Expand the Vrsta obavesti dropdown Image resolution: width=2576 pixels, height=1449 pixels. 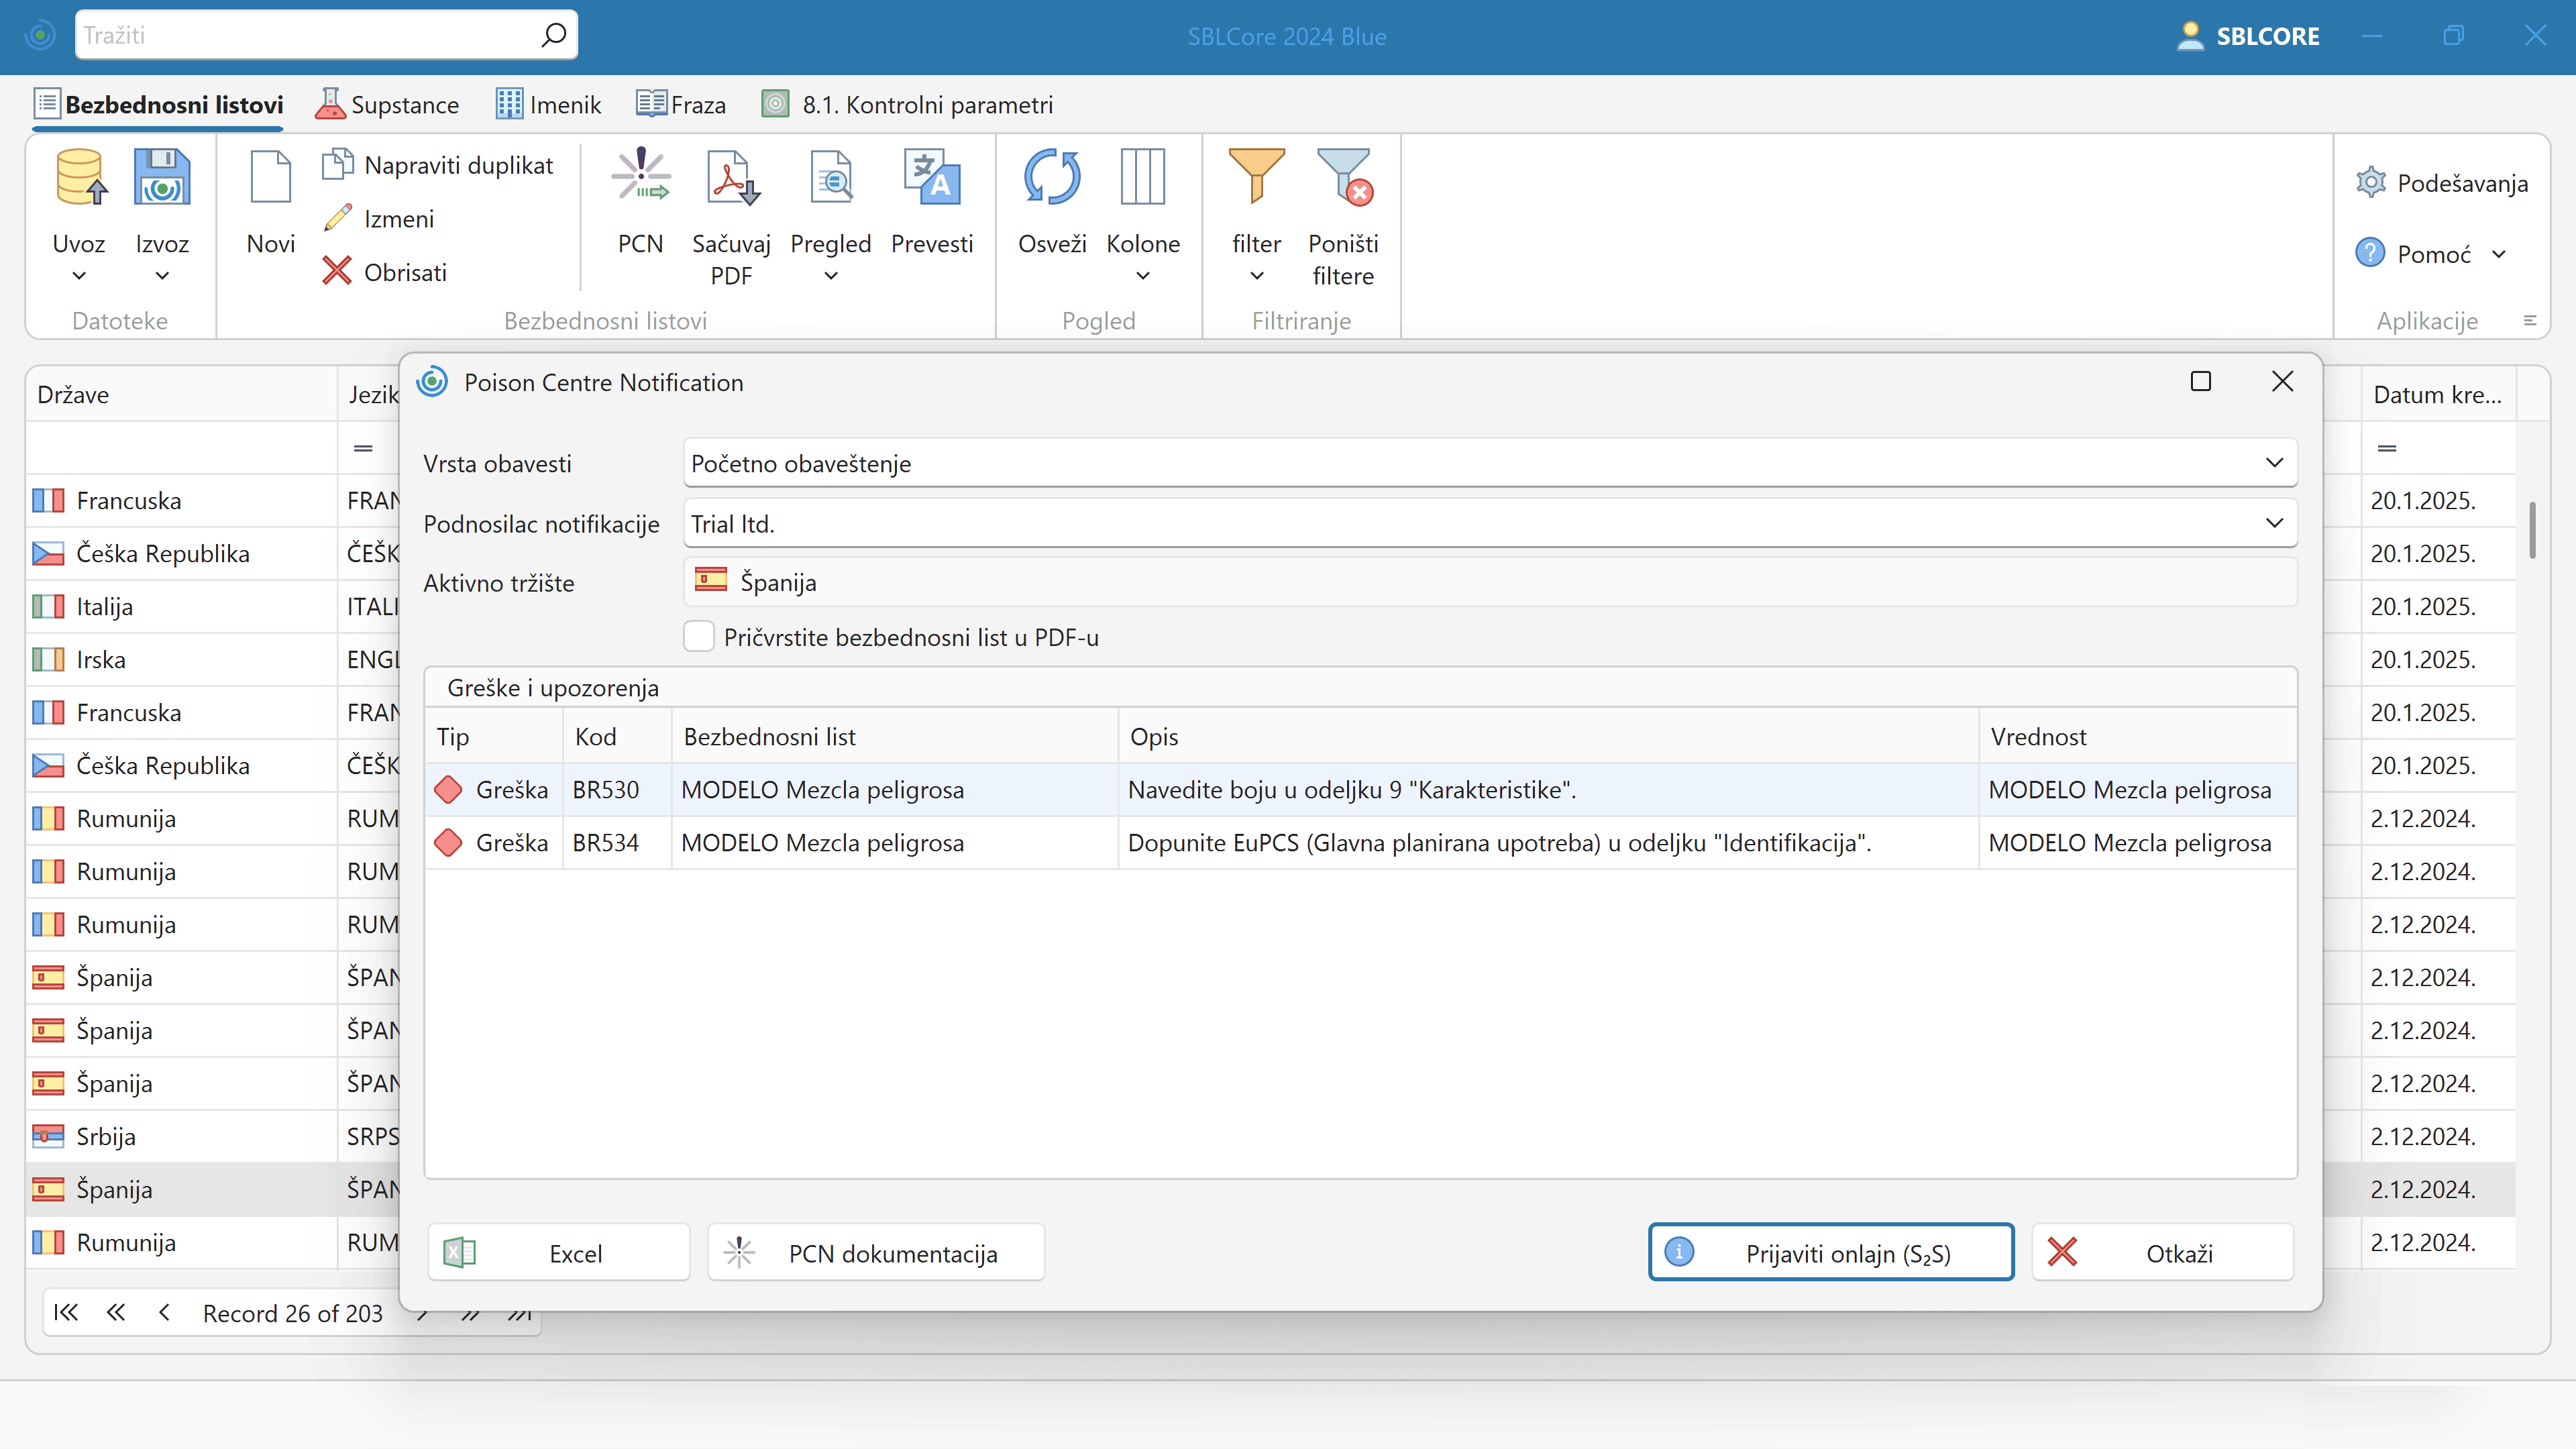pyautogui.click(x=2274, y=463)
